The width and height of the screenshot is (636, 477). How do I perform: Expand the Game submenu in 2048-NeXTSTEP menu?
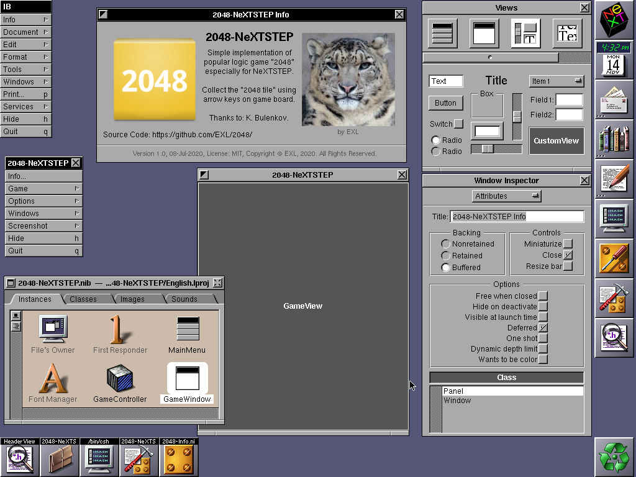(x=44, y=189)
